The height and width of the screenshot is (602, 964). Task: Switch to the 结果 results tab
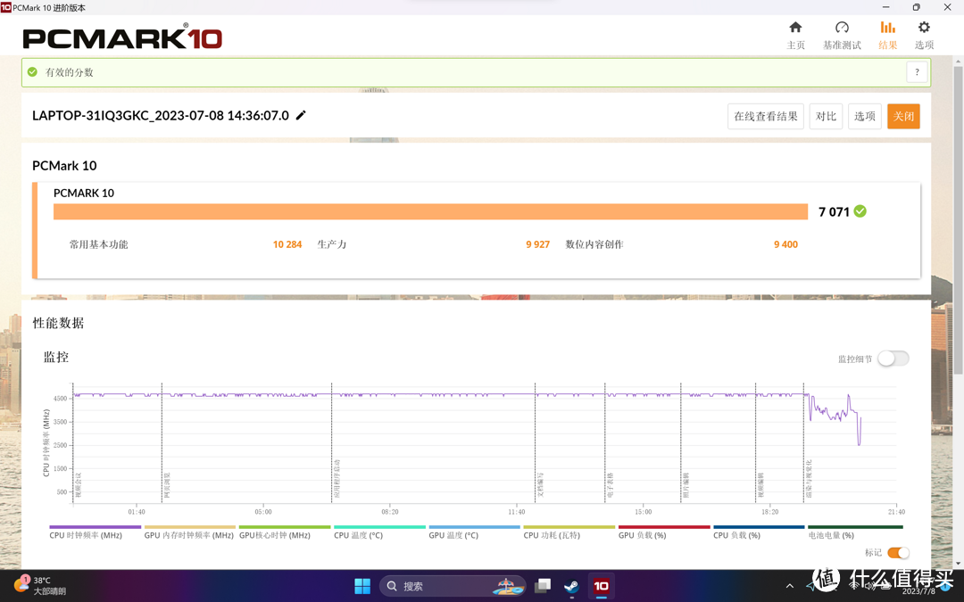(887, 35)
